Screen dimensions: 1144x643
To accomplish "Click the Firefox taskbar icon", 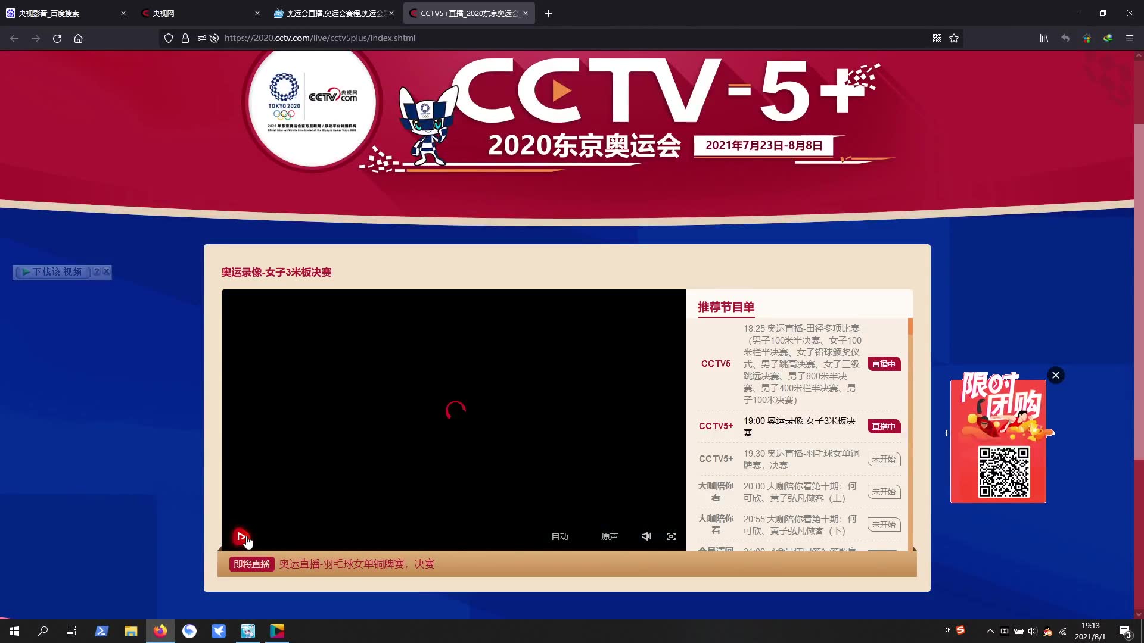I will click(x=160, y=631).
